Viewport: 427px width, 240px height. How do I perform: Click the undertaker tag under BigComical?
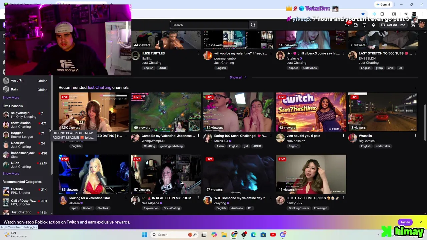(383, 146)
